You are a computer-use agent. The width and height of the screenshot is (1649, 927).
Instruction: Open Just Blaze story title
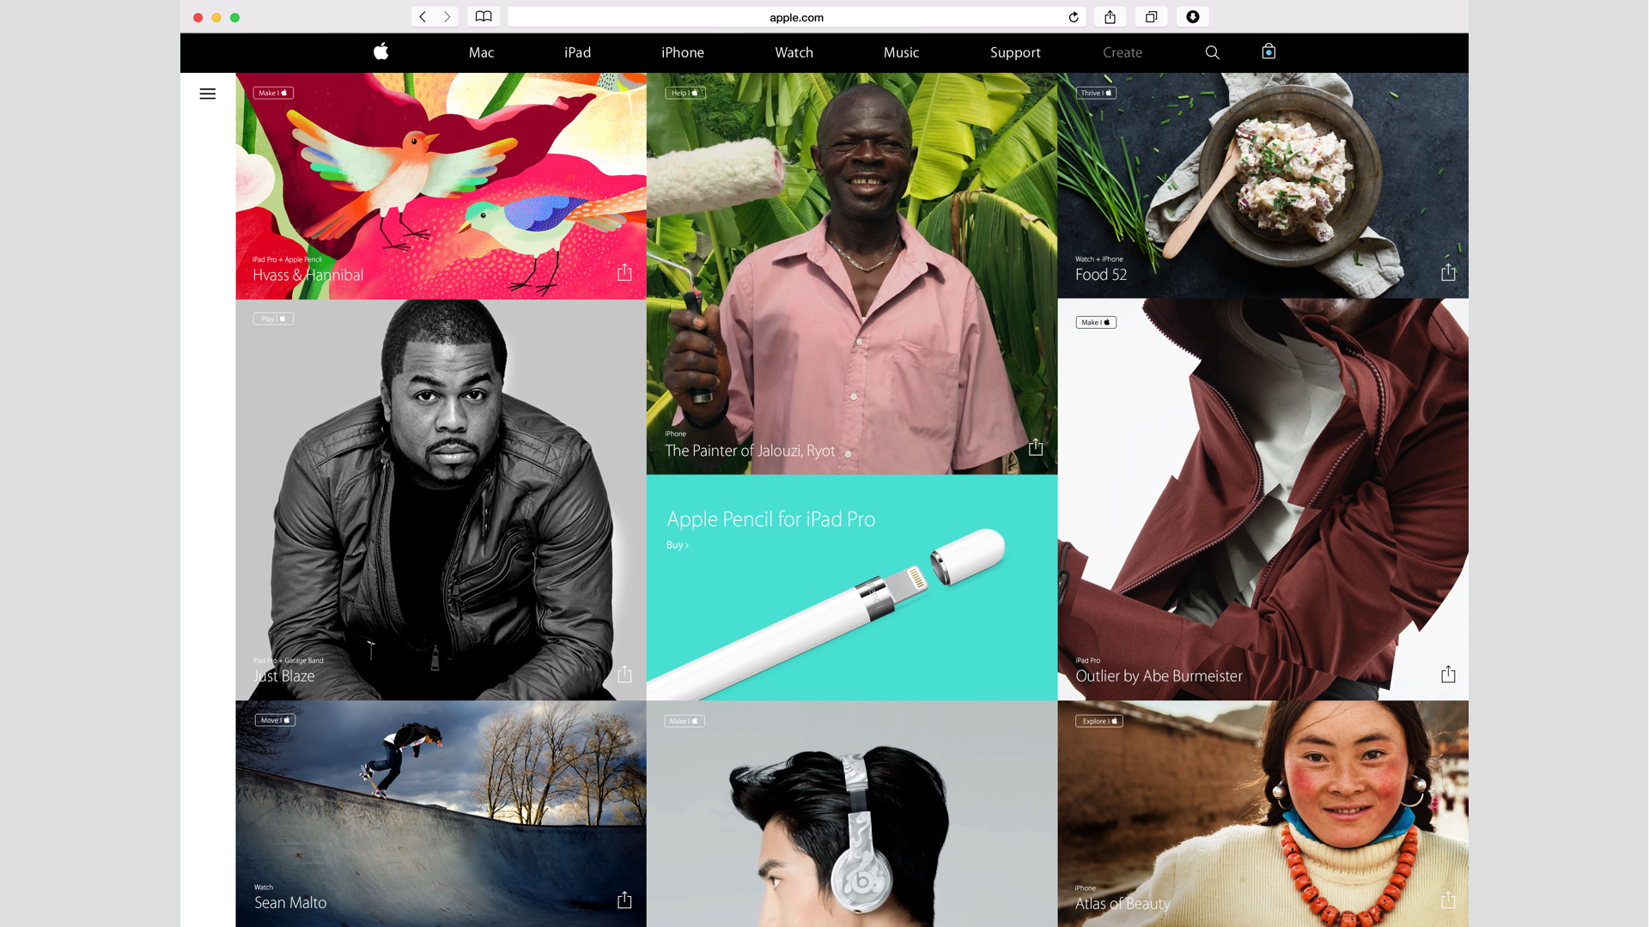(284, 676)
